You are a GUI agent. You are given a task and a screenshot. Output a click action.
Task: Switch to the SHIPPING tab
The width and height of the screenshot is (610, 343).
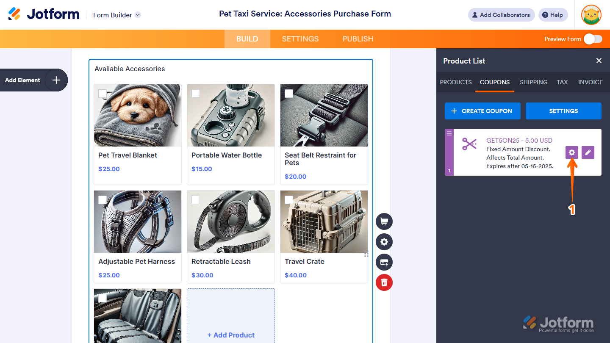[533, 82]
